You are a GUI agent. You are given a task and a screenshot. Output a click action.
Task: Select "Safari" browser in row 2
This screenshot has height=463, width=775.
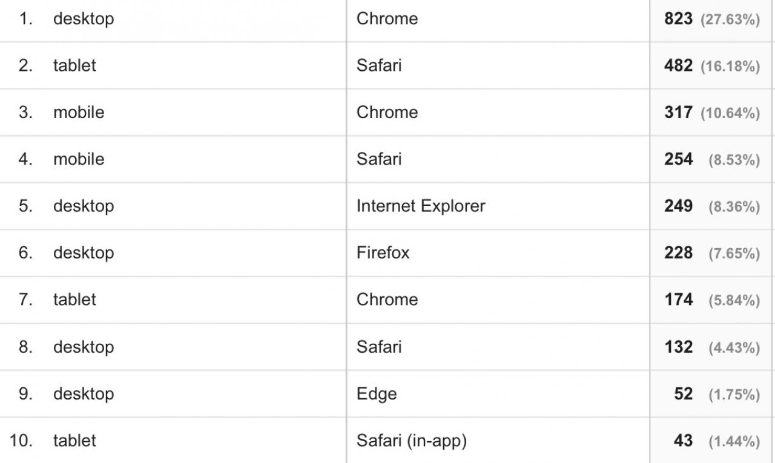click(379, 65)
